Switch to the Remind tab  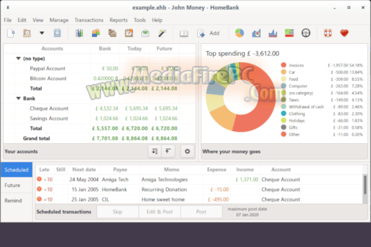[16, 201]
